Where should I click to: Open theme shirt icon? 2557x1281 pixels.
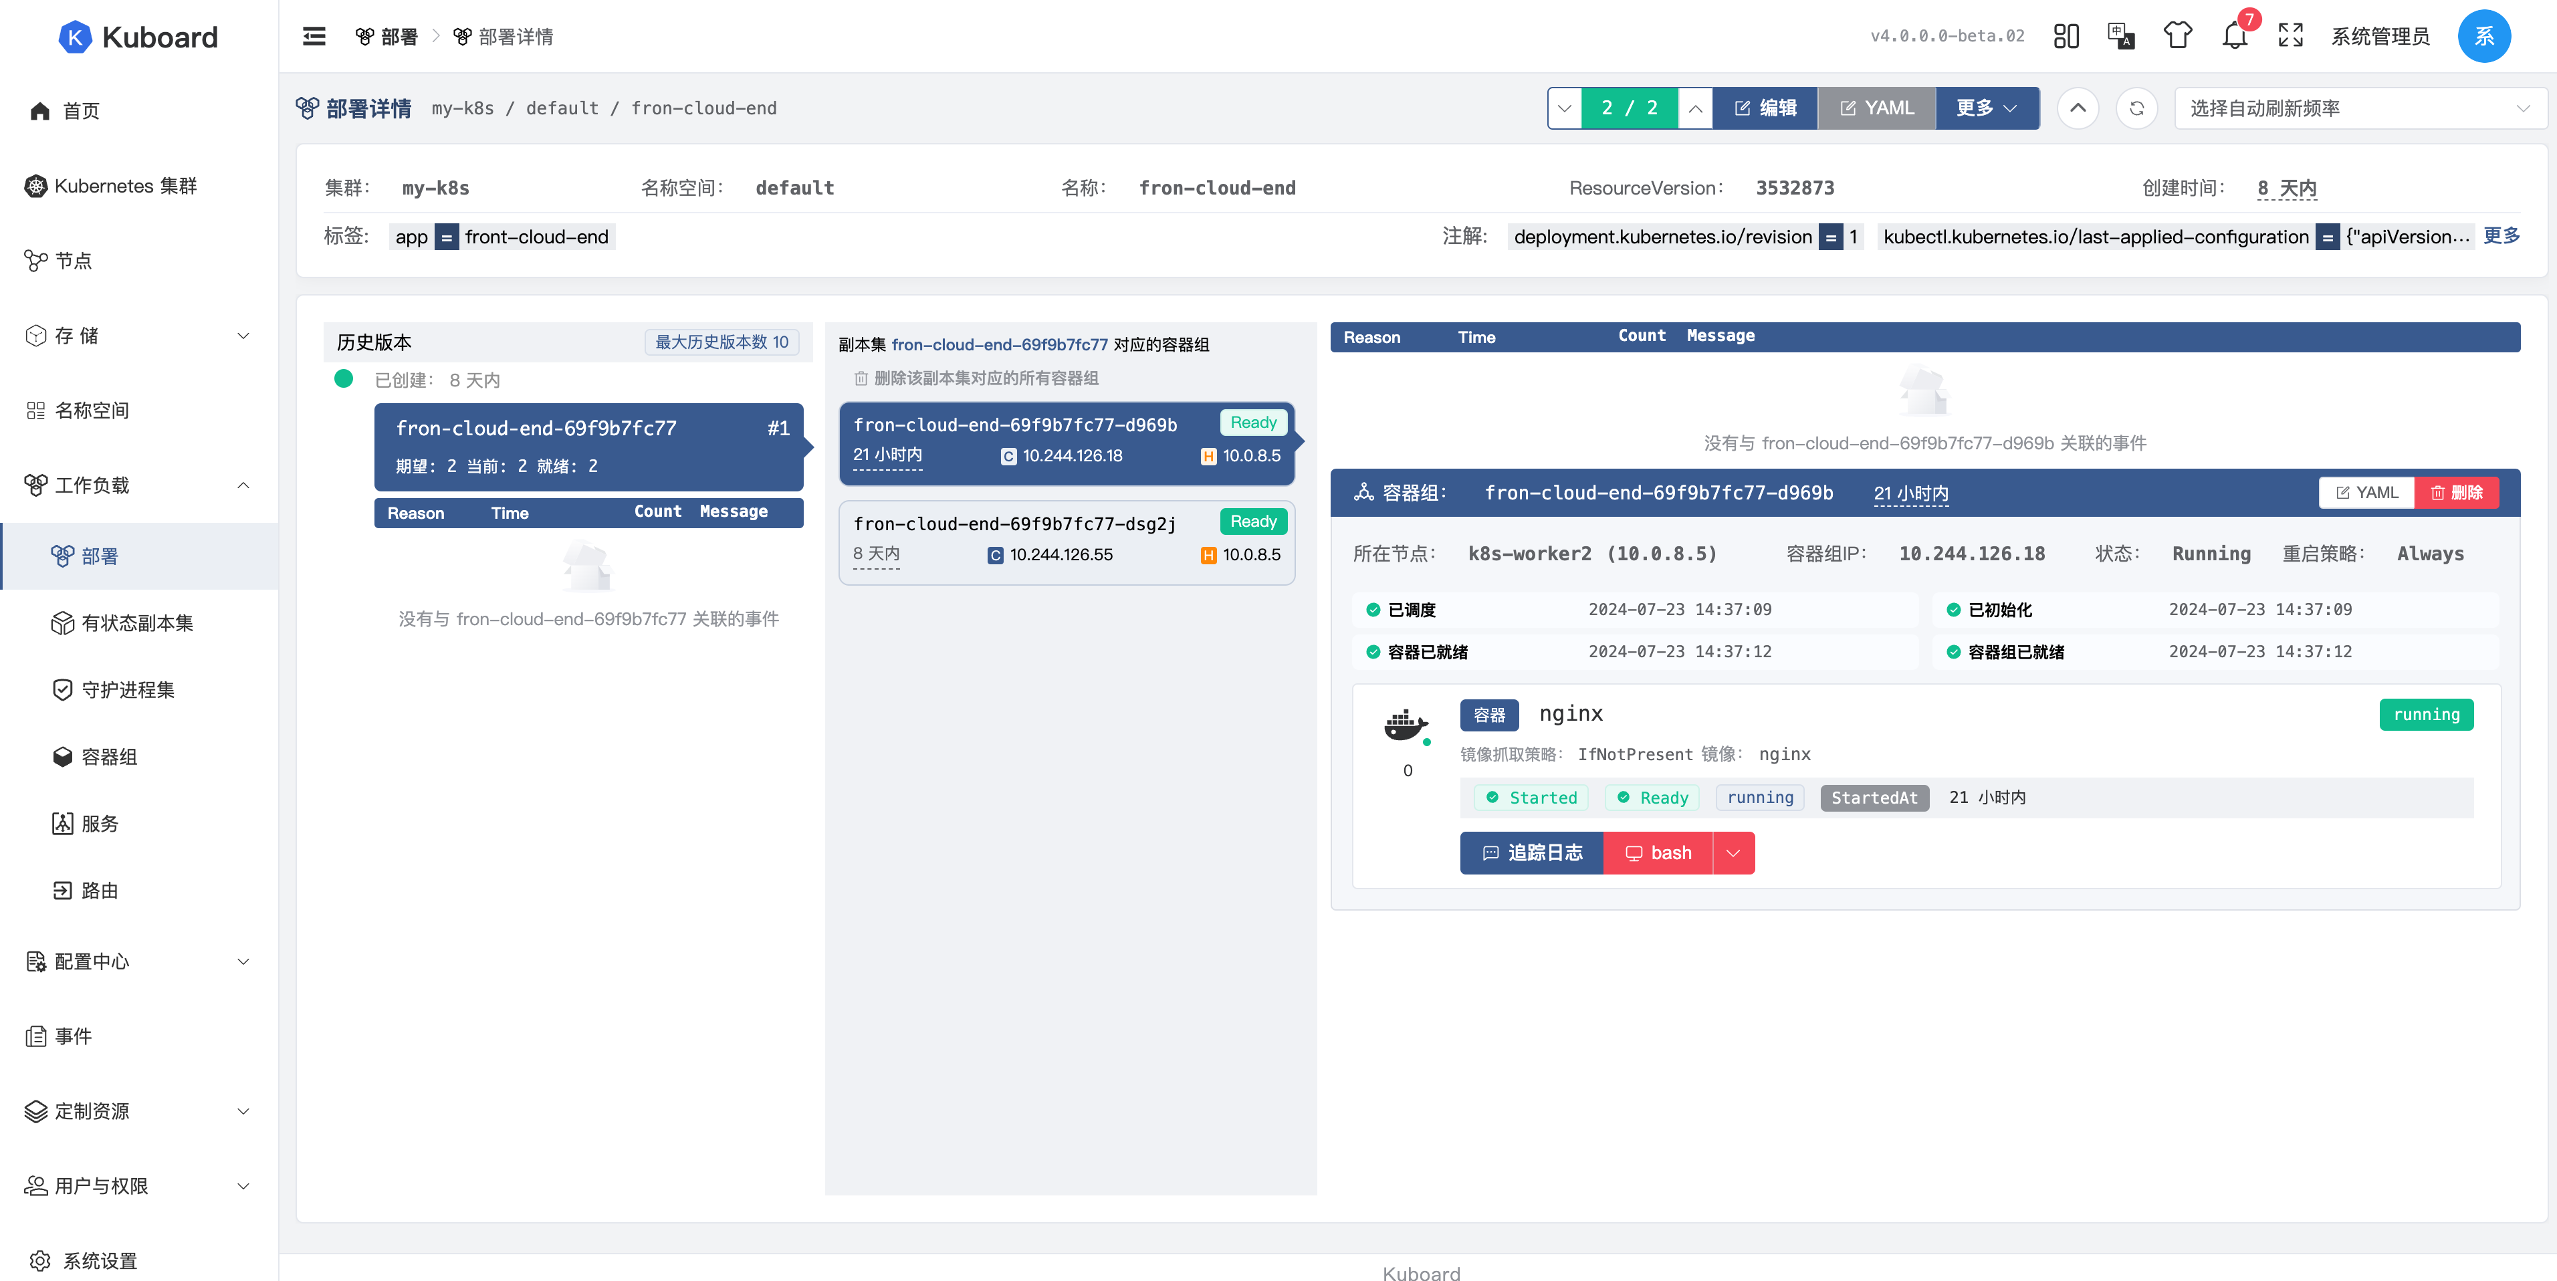[x=2178, y=37]
